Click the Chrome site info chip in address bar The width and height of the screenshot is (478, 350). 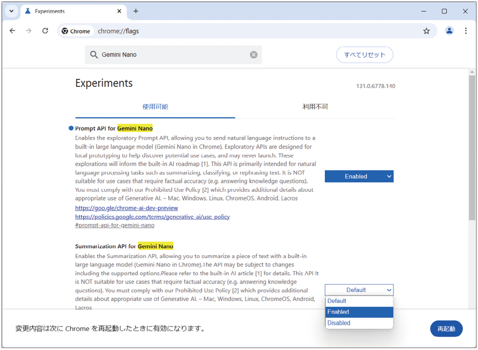click(x=76, y=31)
